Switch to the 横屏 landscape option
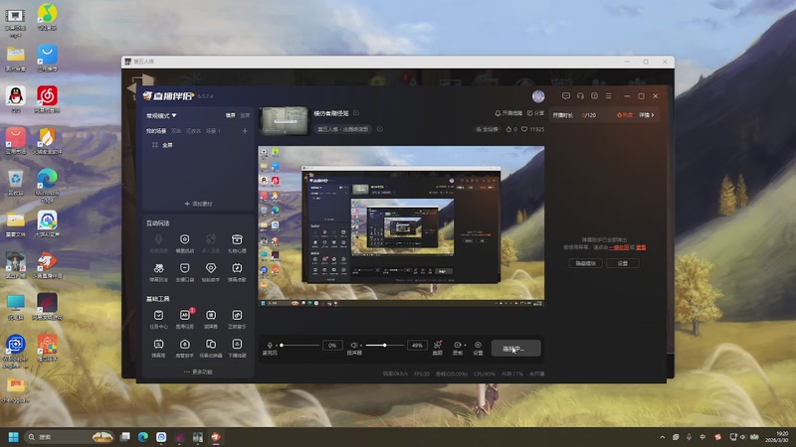796x447 pixels. (231, 115)
